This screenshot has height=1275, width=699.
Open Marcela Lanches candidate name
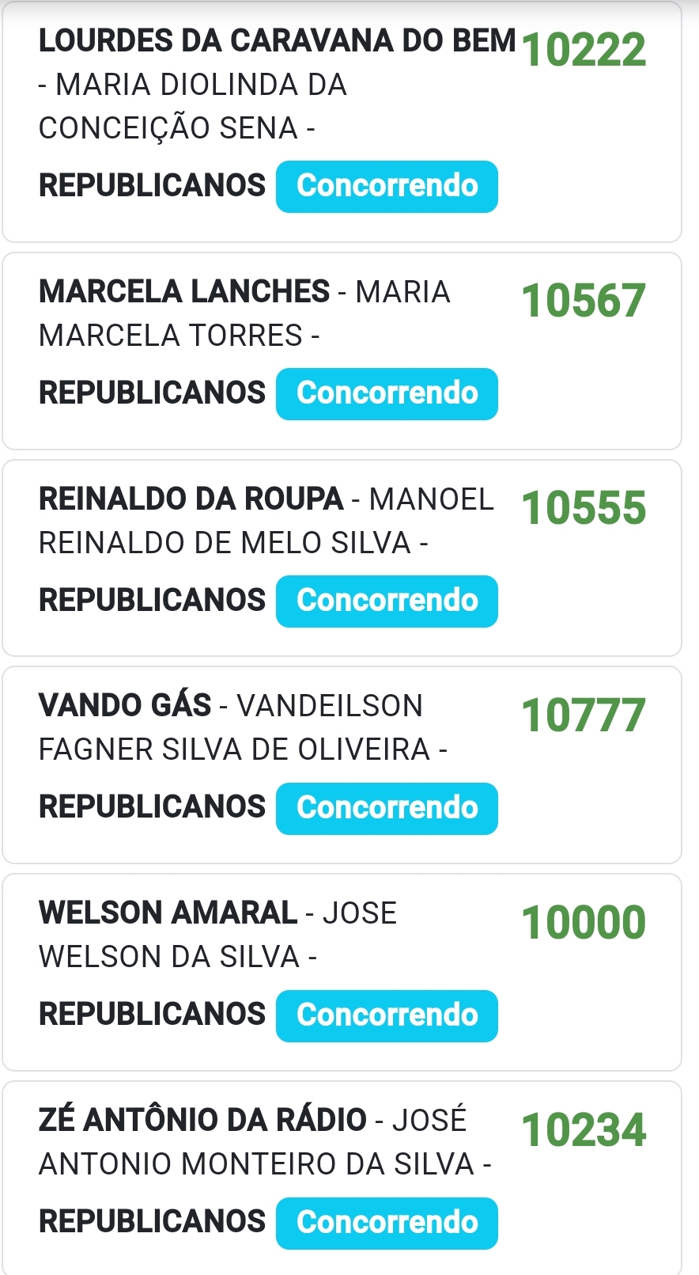tap(184, 291)
